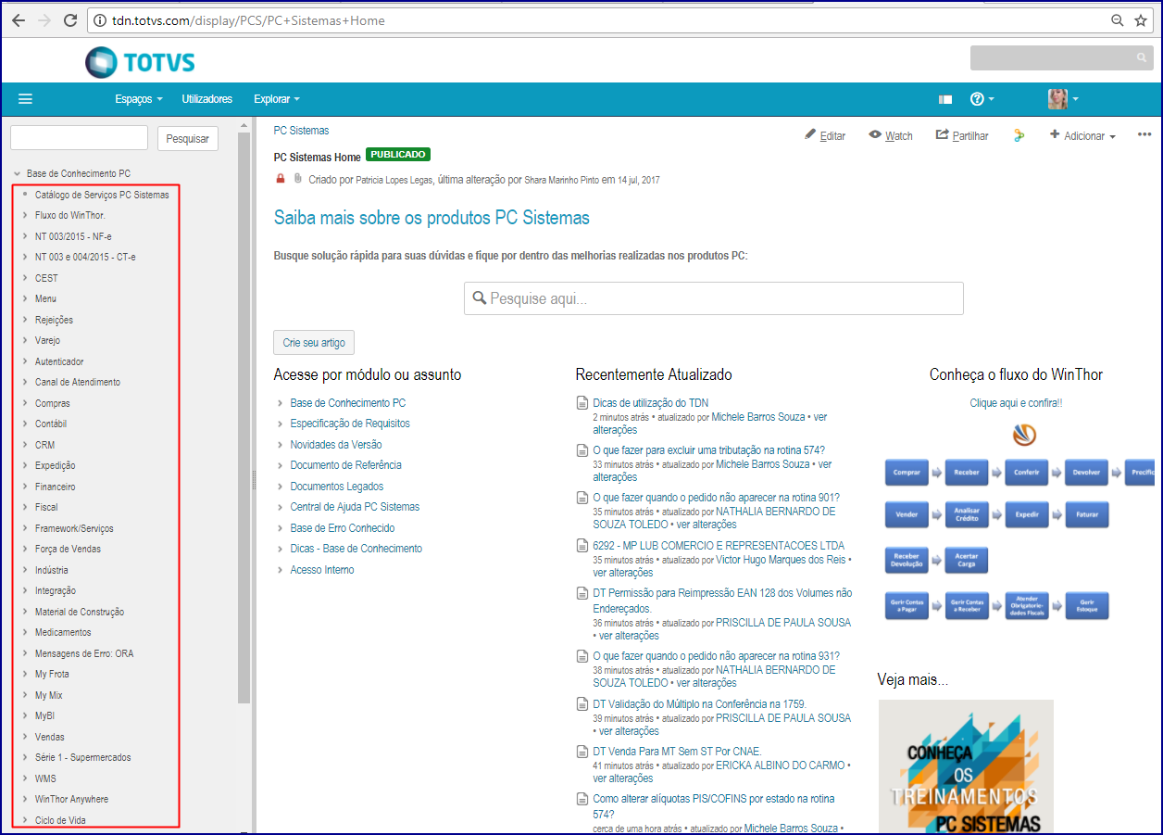Click the PC Sistemas breadcrumb link
The width and height of the screenshot is (1163, 835).
(x=301, y=131)
